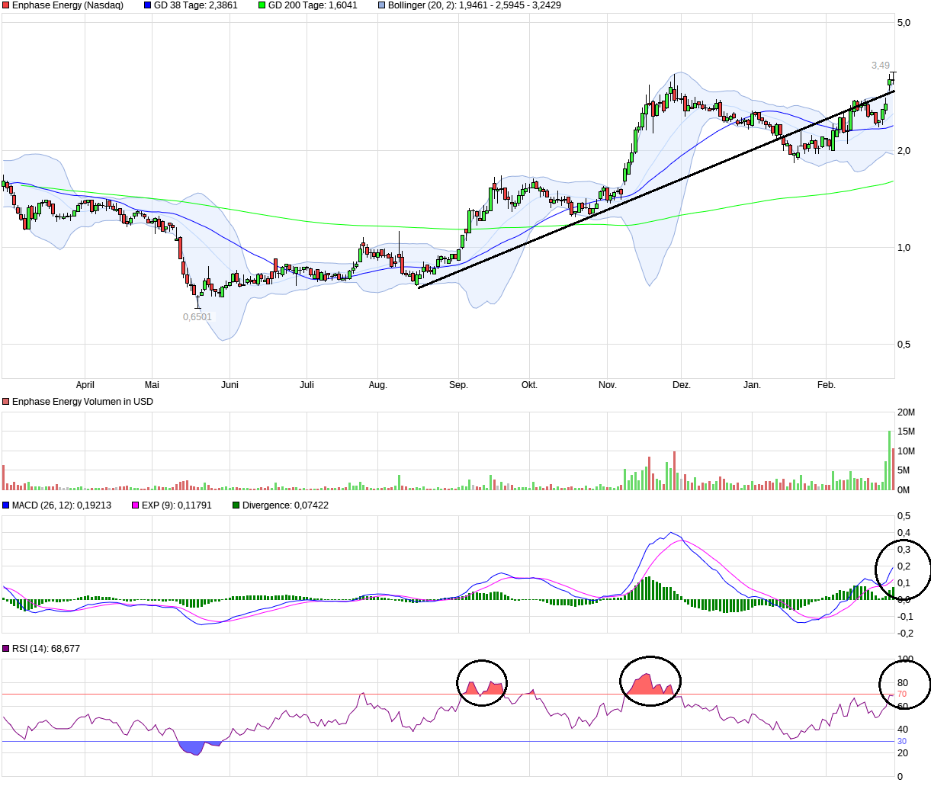Image resolution: width=931 pixels, height=786 pixels.
Task: Click the Feb. month label on time axis
Action: pos(827,385)
